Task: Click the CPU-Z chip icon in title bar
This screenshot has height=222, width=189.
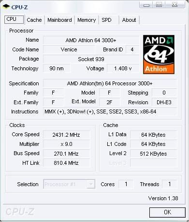Action: (6, 7)
